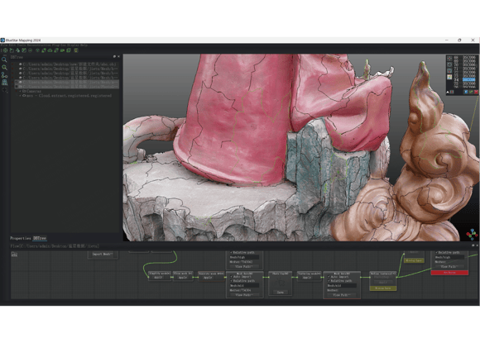Click the green magnifier icon in the left sidebar
This screenshot has height=343, width=480.
4,67
